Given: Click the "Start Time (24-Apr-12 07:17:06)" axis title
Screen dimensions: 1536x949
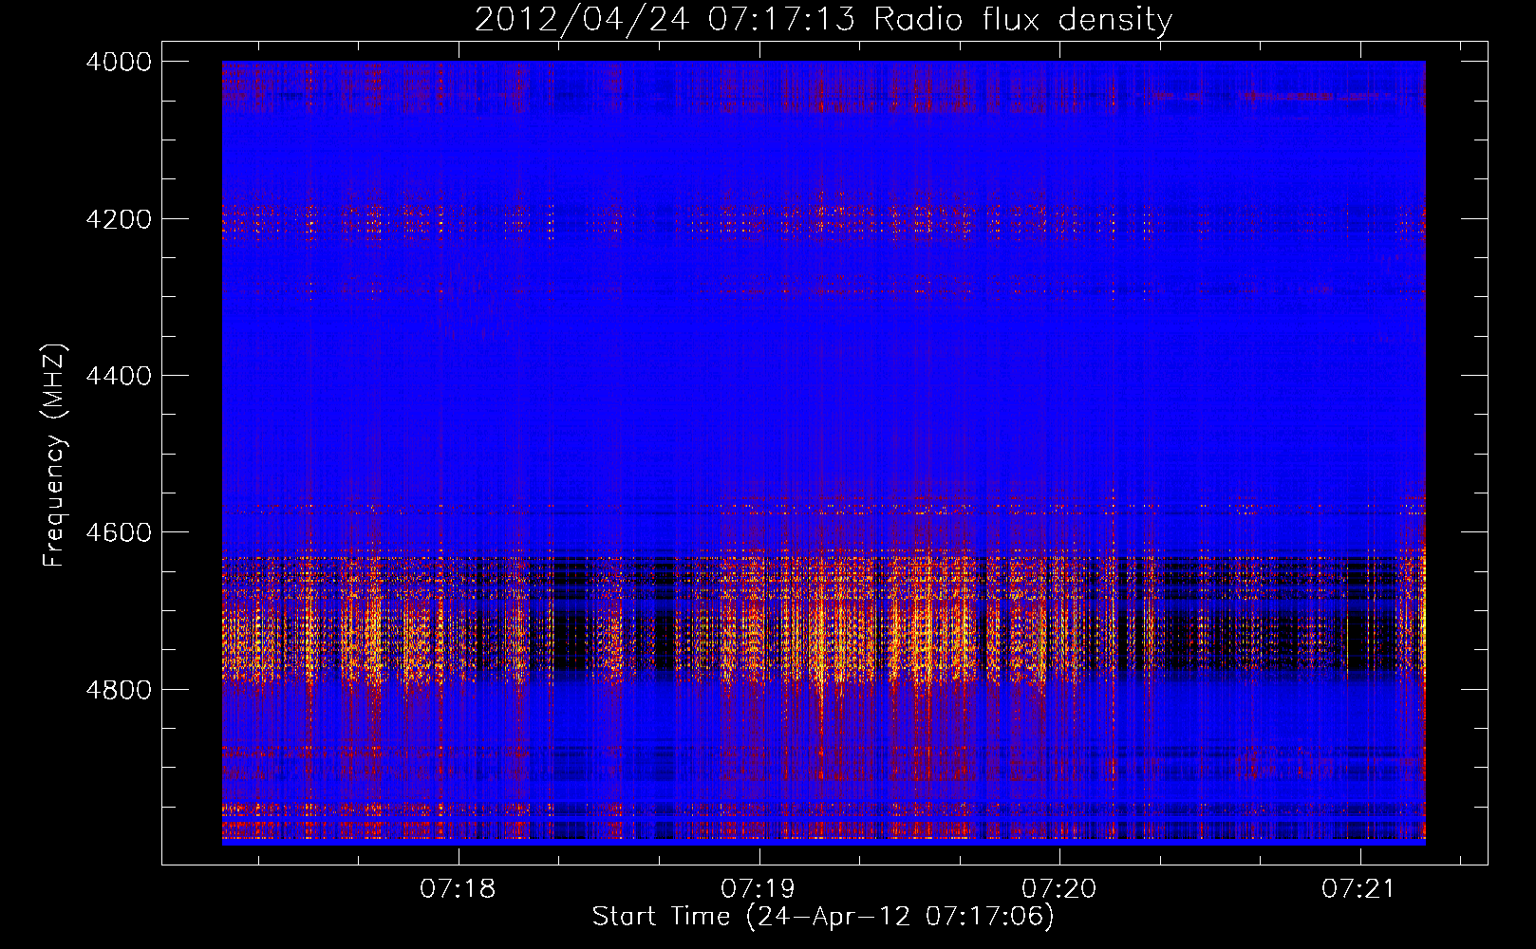Looking at the screenshot, I should (x=823, y=917).
